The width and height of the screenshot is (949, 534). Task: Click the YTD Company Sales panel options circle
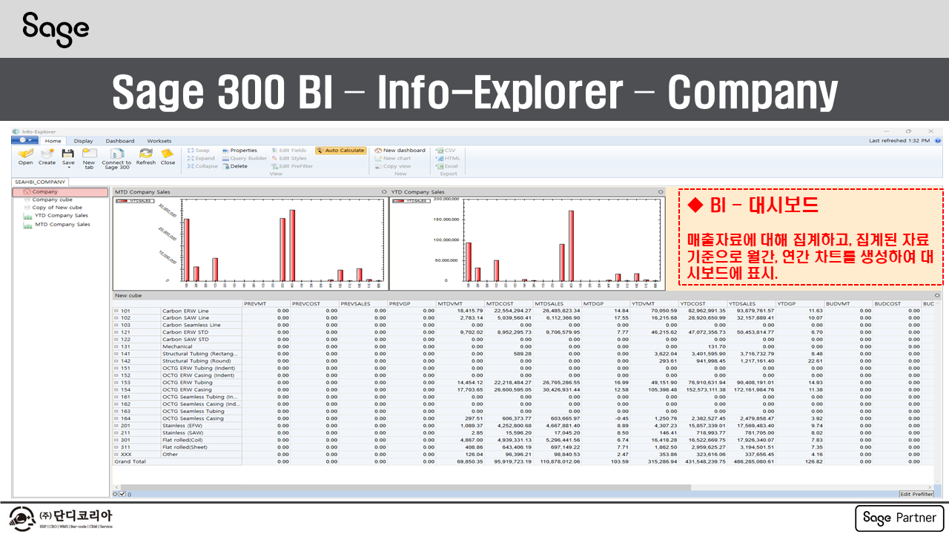pos(660,192)
